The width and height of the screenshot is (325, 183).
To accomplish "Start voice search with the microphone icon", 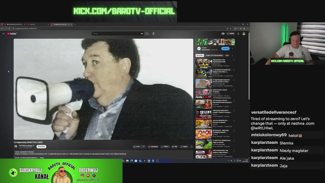I will [x=153, y=34].
